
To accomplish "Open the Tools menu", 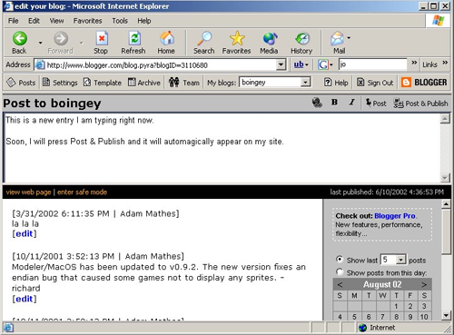I will pos(120,21).
